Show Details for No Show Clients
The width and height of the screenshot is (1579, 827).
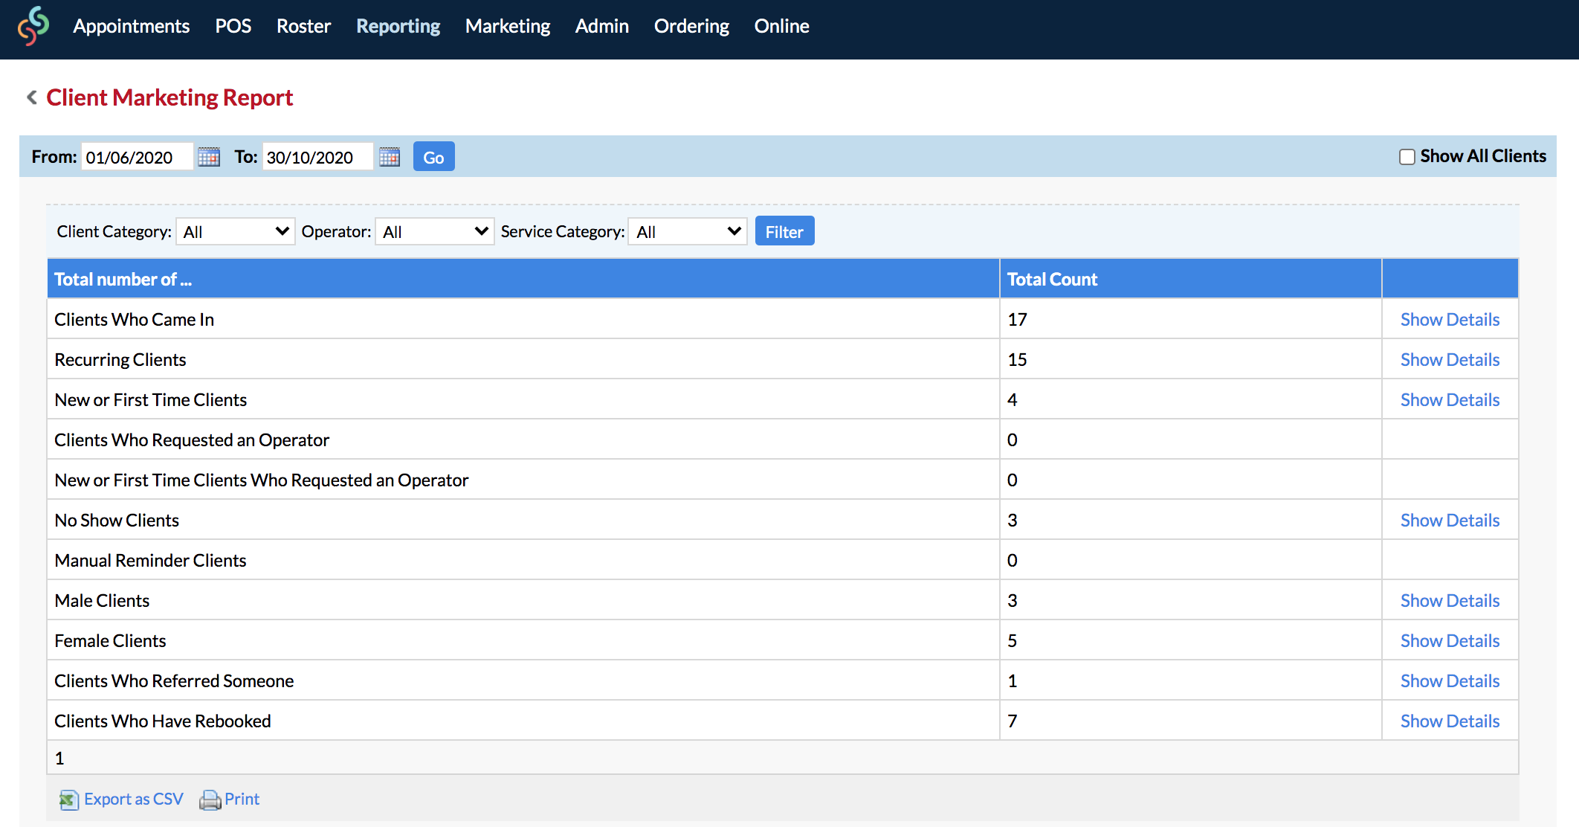pyautogui.click(x=1450, y=520)
